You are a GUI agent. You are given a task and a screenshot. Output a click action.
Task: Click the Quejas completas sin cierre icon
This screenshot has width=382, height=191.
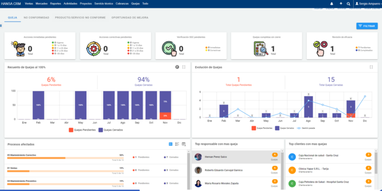[261, 49]
